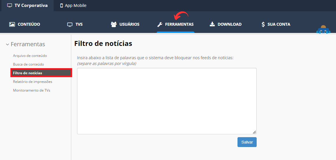This screenshot has width=336, height=160.
Task: Click the 'separe as palavras por vírgula' hint
Action: (107, 64)
